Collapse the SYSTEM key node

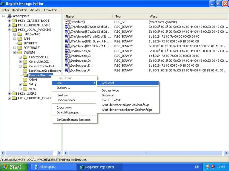click(x=15, y=52)
